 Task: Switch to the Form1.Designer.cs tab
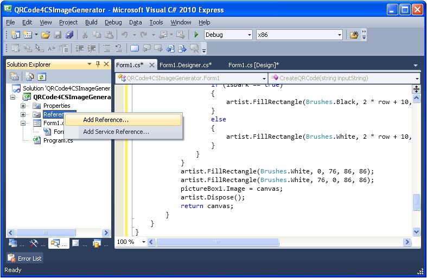(185, 65)
